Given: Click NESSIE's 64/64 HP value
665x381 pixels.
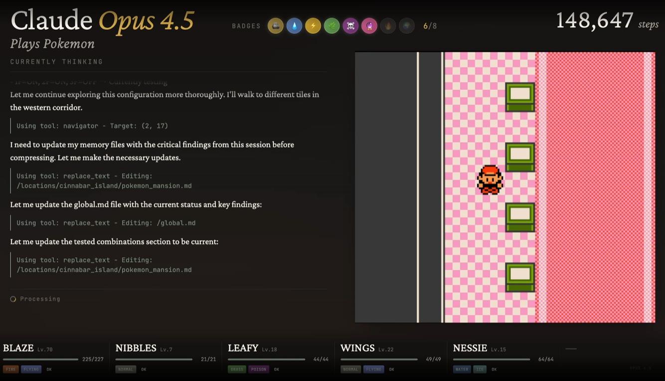Looking at the screenshot, I should click(x=546, y=359).
